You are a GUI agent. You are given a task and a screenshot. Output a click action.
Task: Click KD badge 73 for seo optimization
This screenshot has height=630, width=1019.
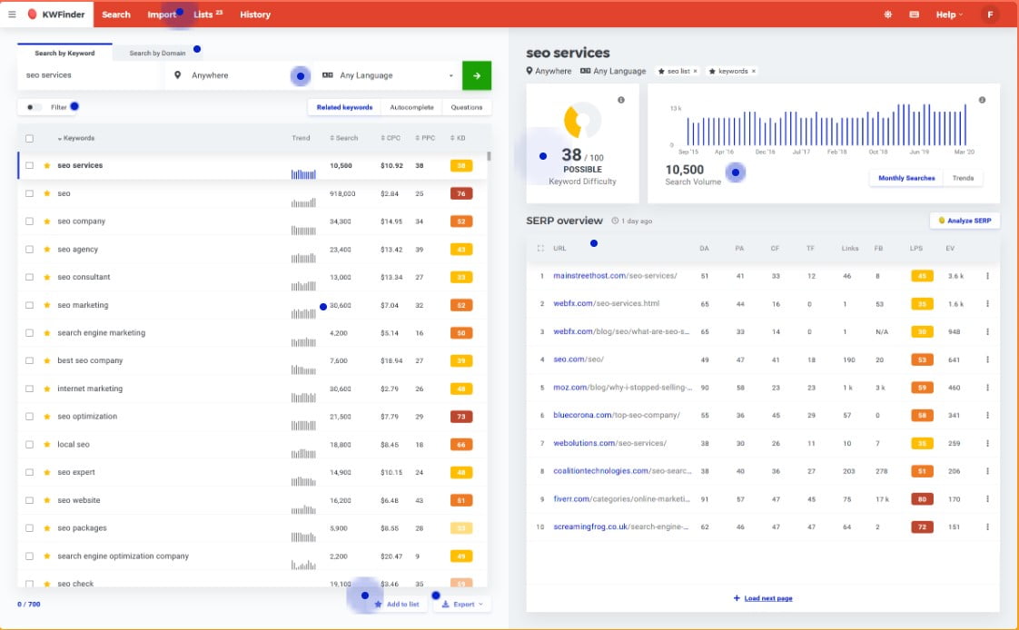[x=461, y=417]
